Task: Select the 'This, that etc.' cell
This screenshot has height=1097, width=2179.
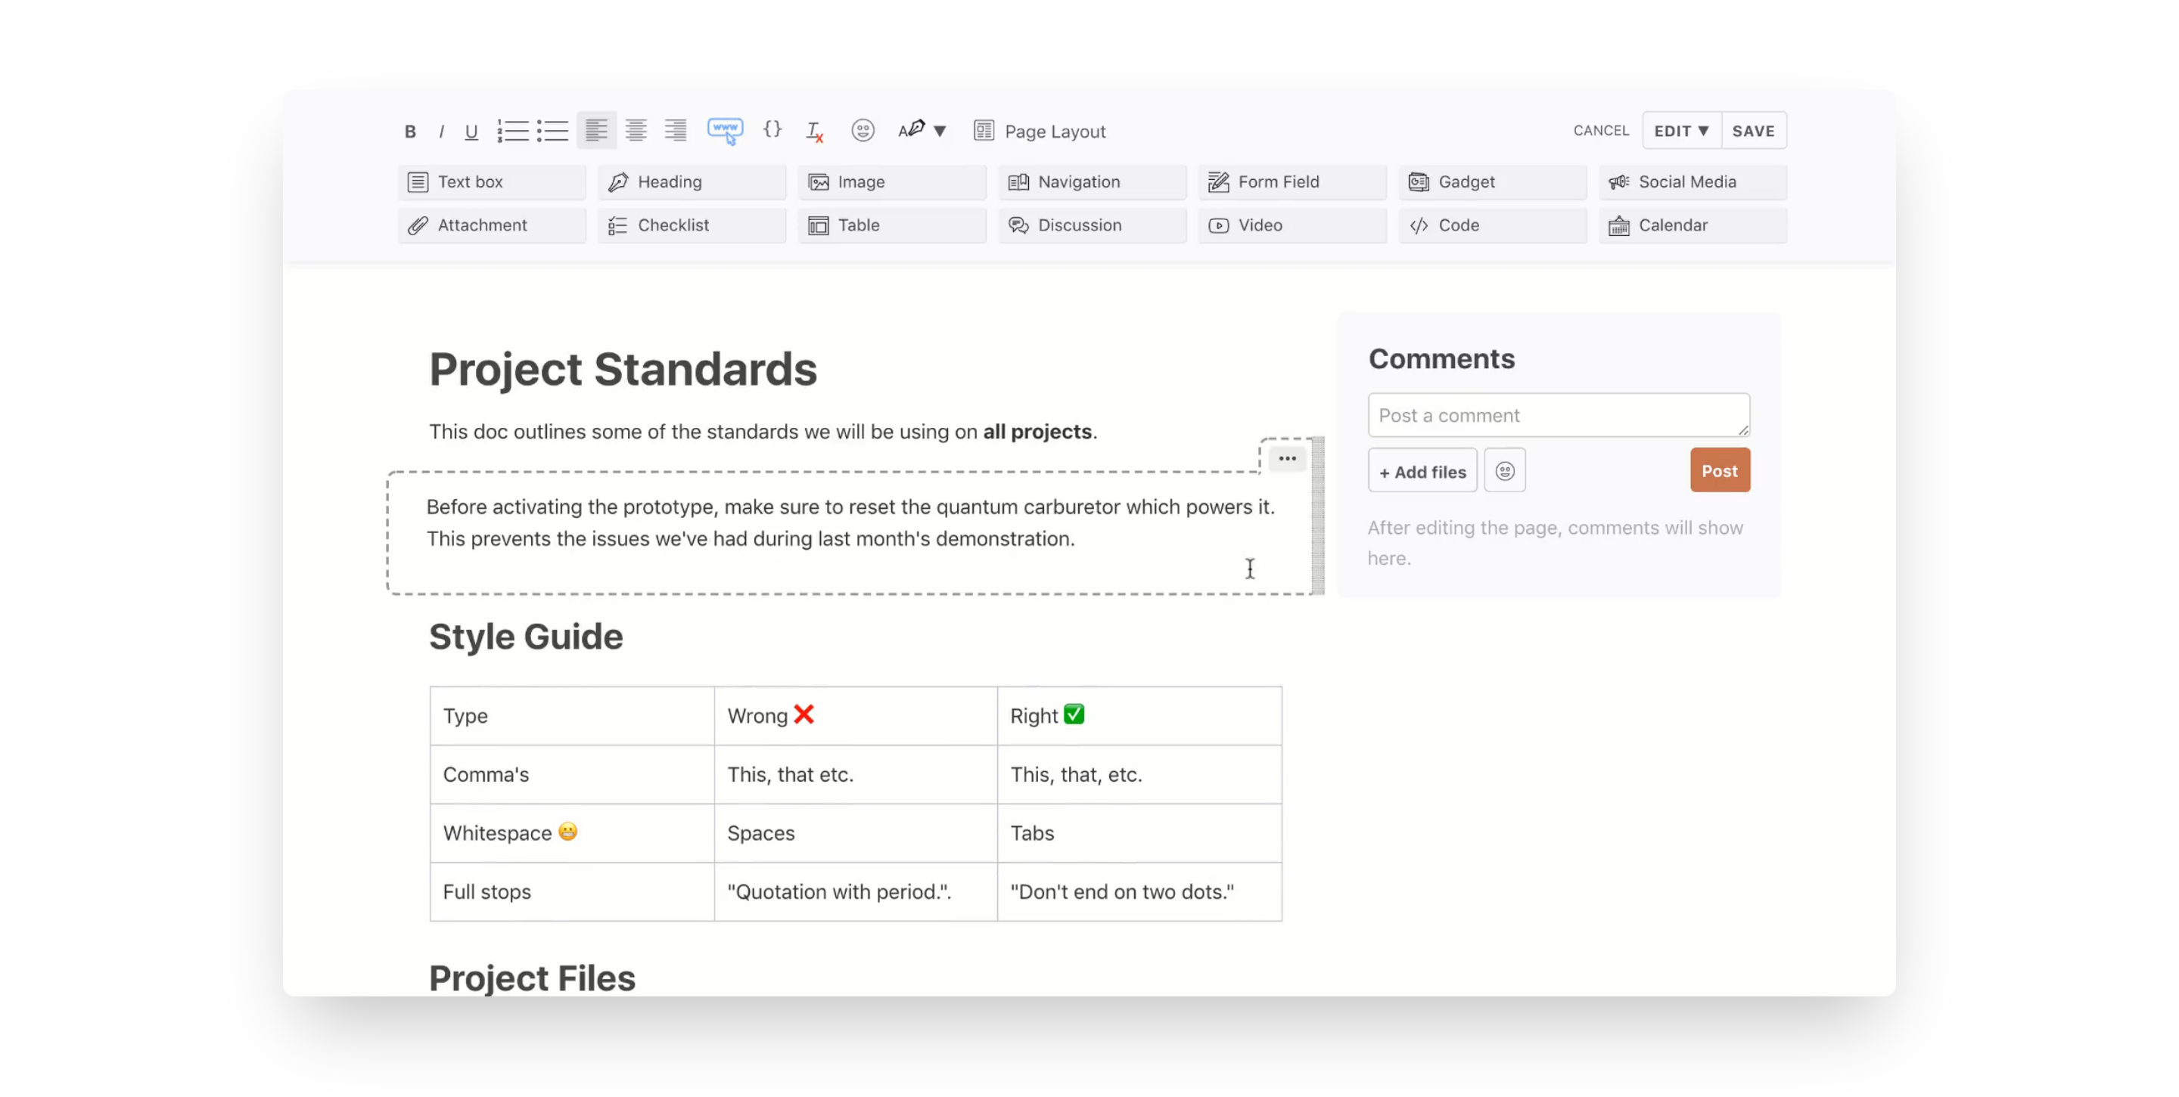Action: point(855,774)
